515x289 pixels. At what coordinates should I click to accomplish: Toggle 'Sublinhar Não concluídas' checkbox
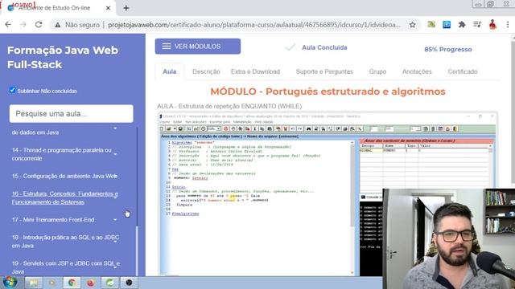[x=13, y=90]
